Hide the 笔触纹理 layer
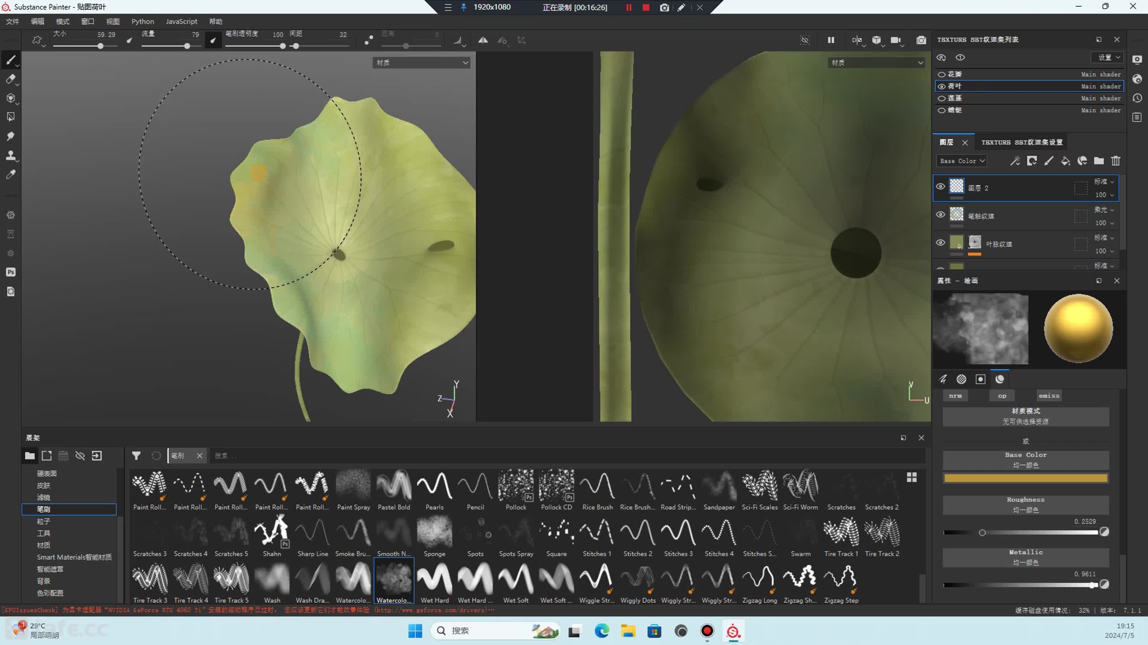Image resolution: width=1148 pixels, height=645 pixels. click(x=940, y=215)
